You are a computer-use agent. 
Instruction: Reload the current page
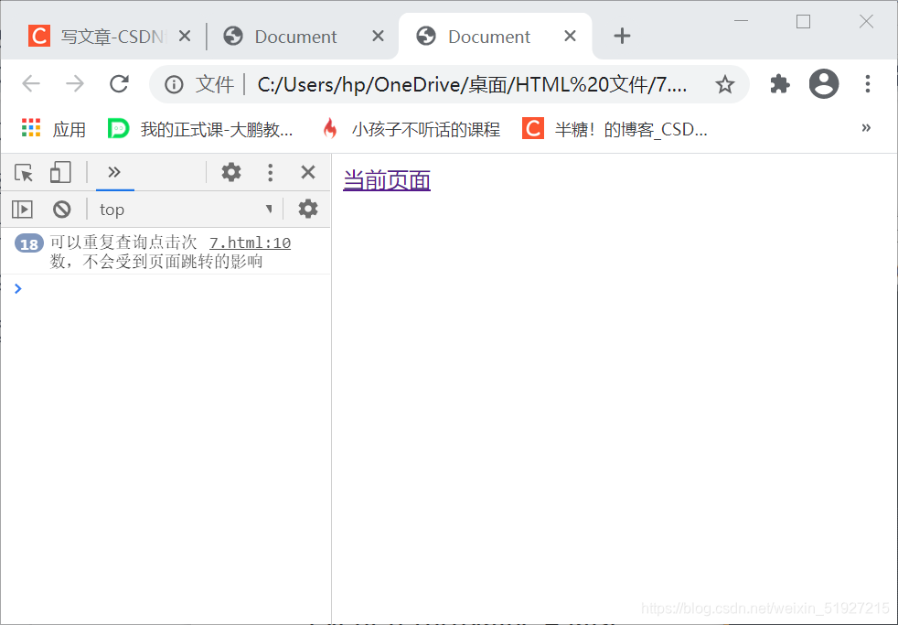pyautogui.click(x=119, y=83)
